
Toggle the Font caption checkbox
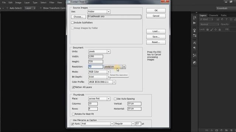point(73,124)
